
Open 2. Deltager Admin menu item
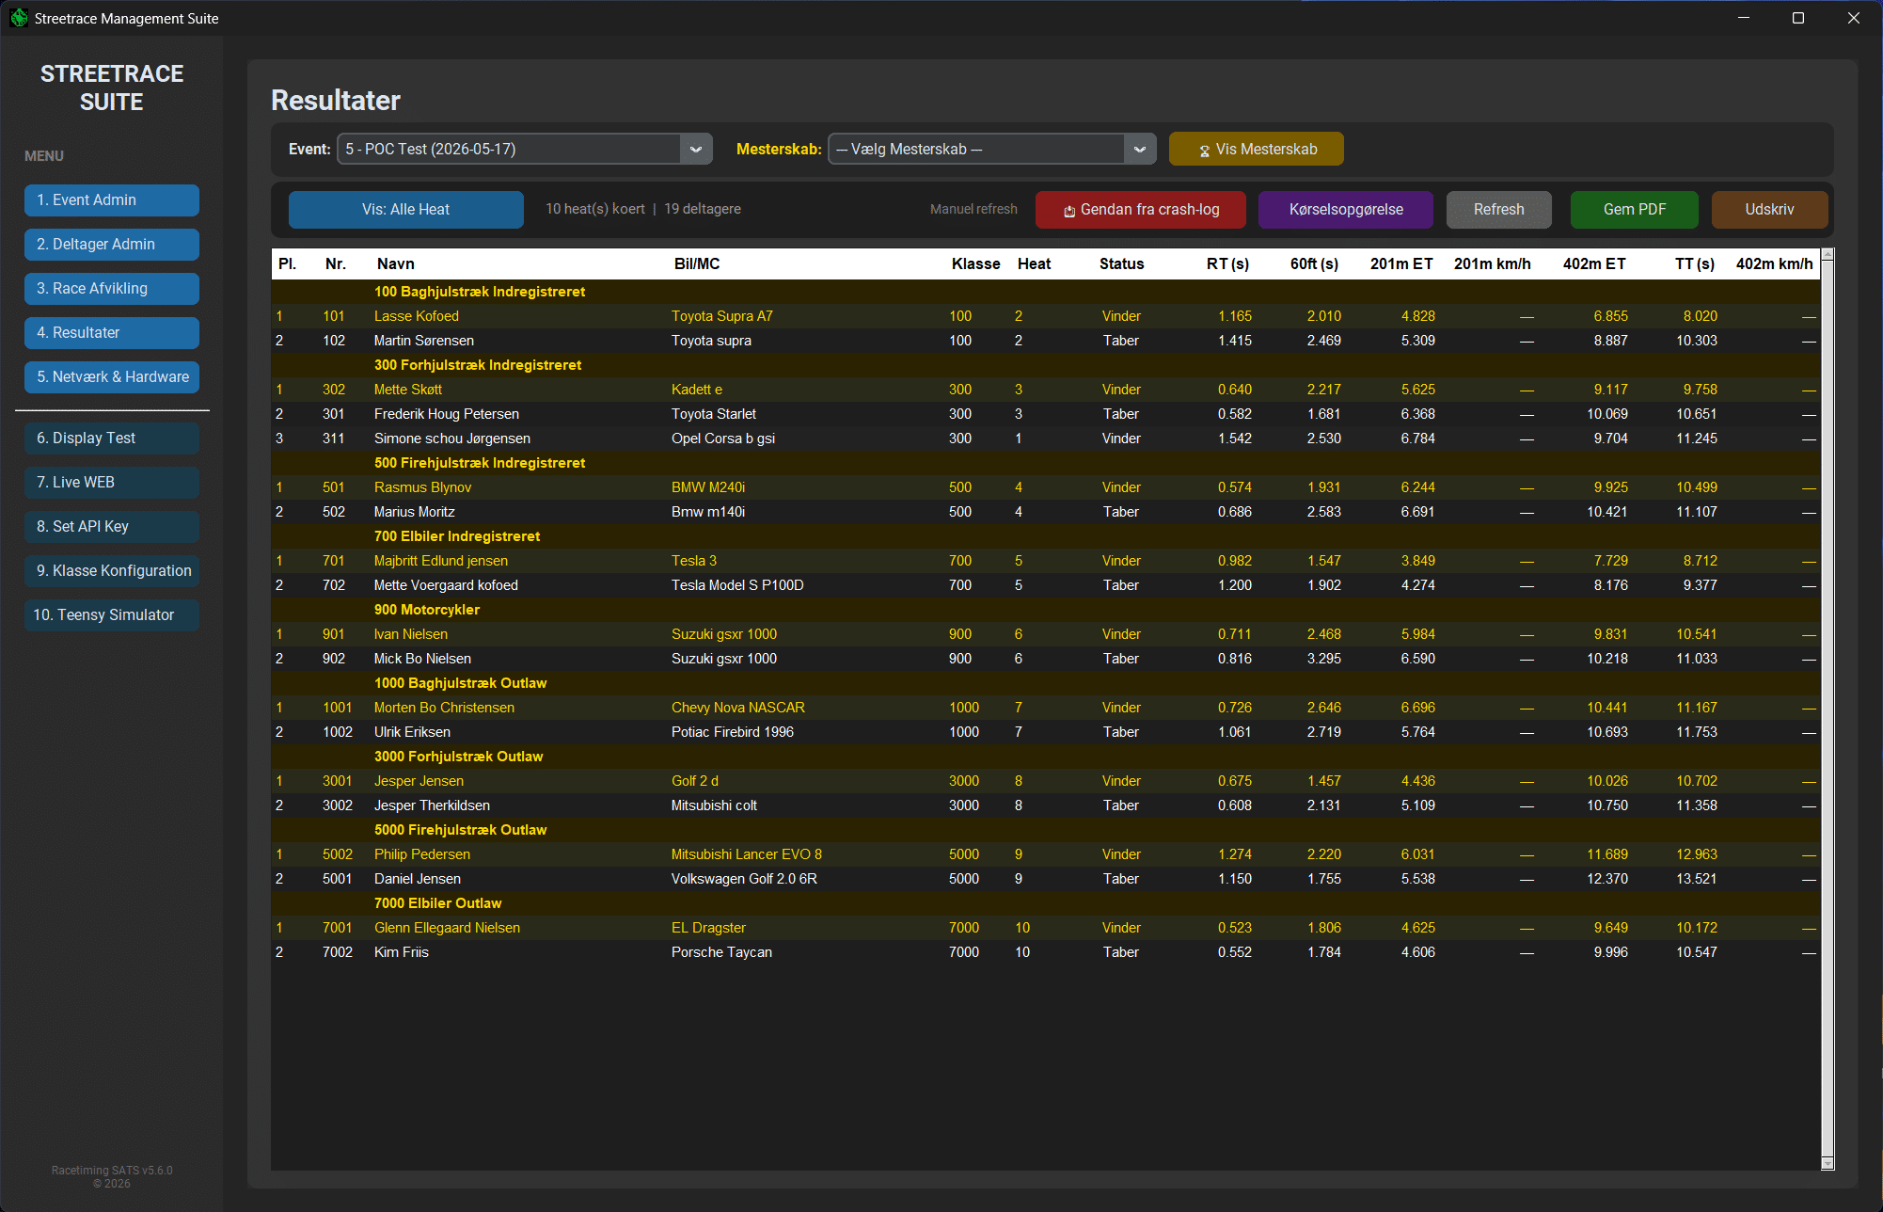pos(112,244)
